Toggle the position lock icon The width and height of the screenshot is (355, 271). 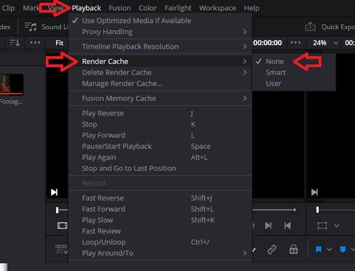click(x=293, y=249)
